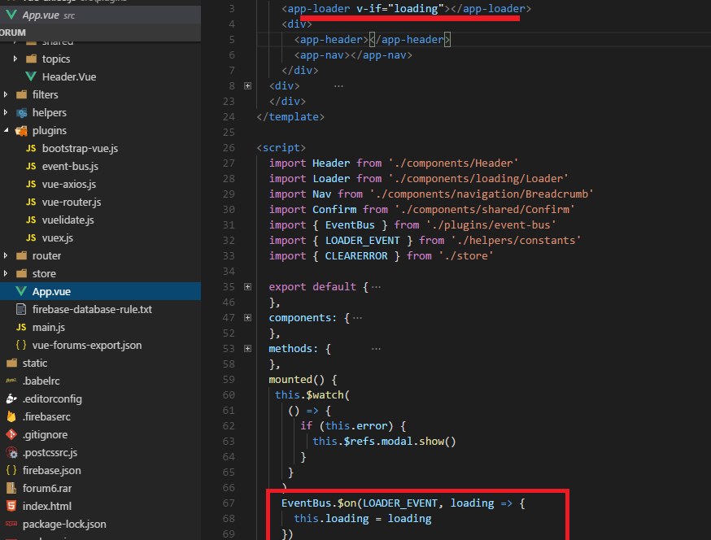Click the 'this.$watch(' call
The width and height of the screenshot is (711, 540).
[x=312, y=395]
